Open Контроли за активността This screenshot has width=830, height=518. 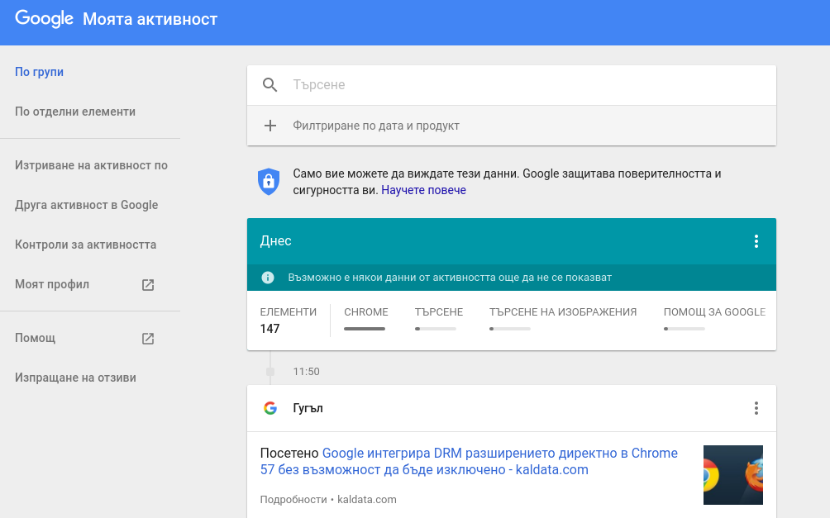pyautogui.click(x=86, y=245)
